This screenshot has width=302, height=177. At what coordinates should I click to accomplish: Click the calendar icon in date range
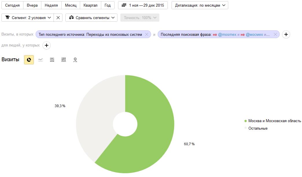point(124,5)
